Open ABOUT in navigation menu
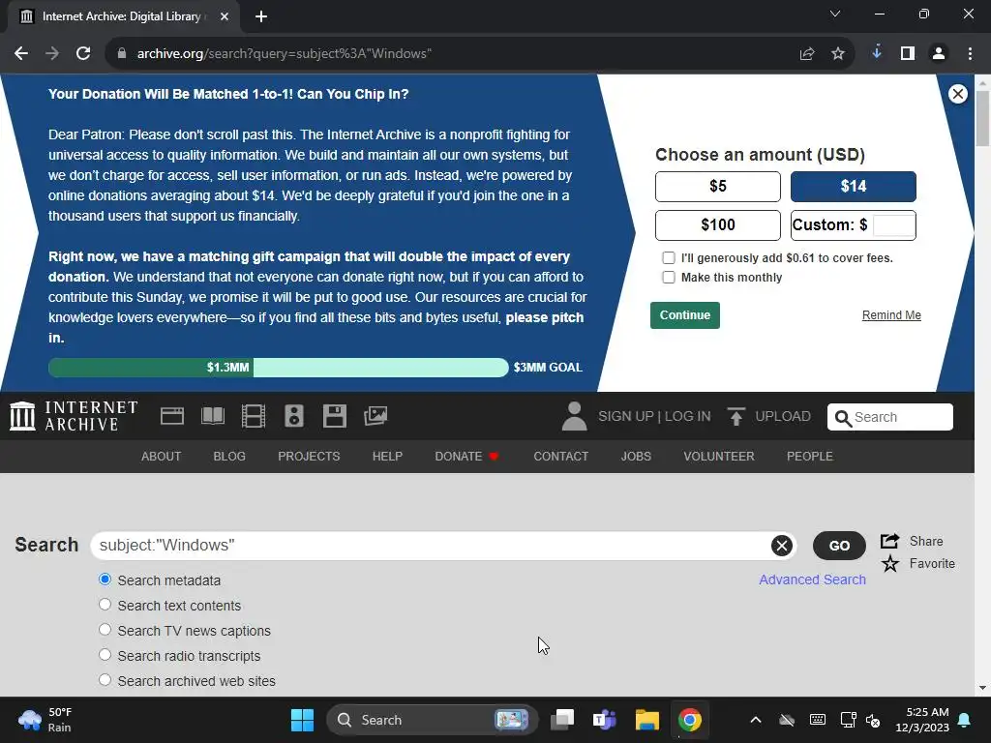991x743 pixels. tap(162, 457)
